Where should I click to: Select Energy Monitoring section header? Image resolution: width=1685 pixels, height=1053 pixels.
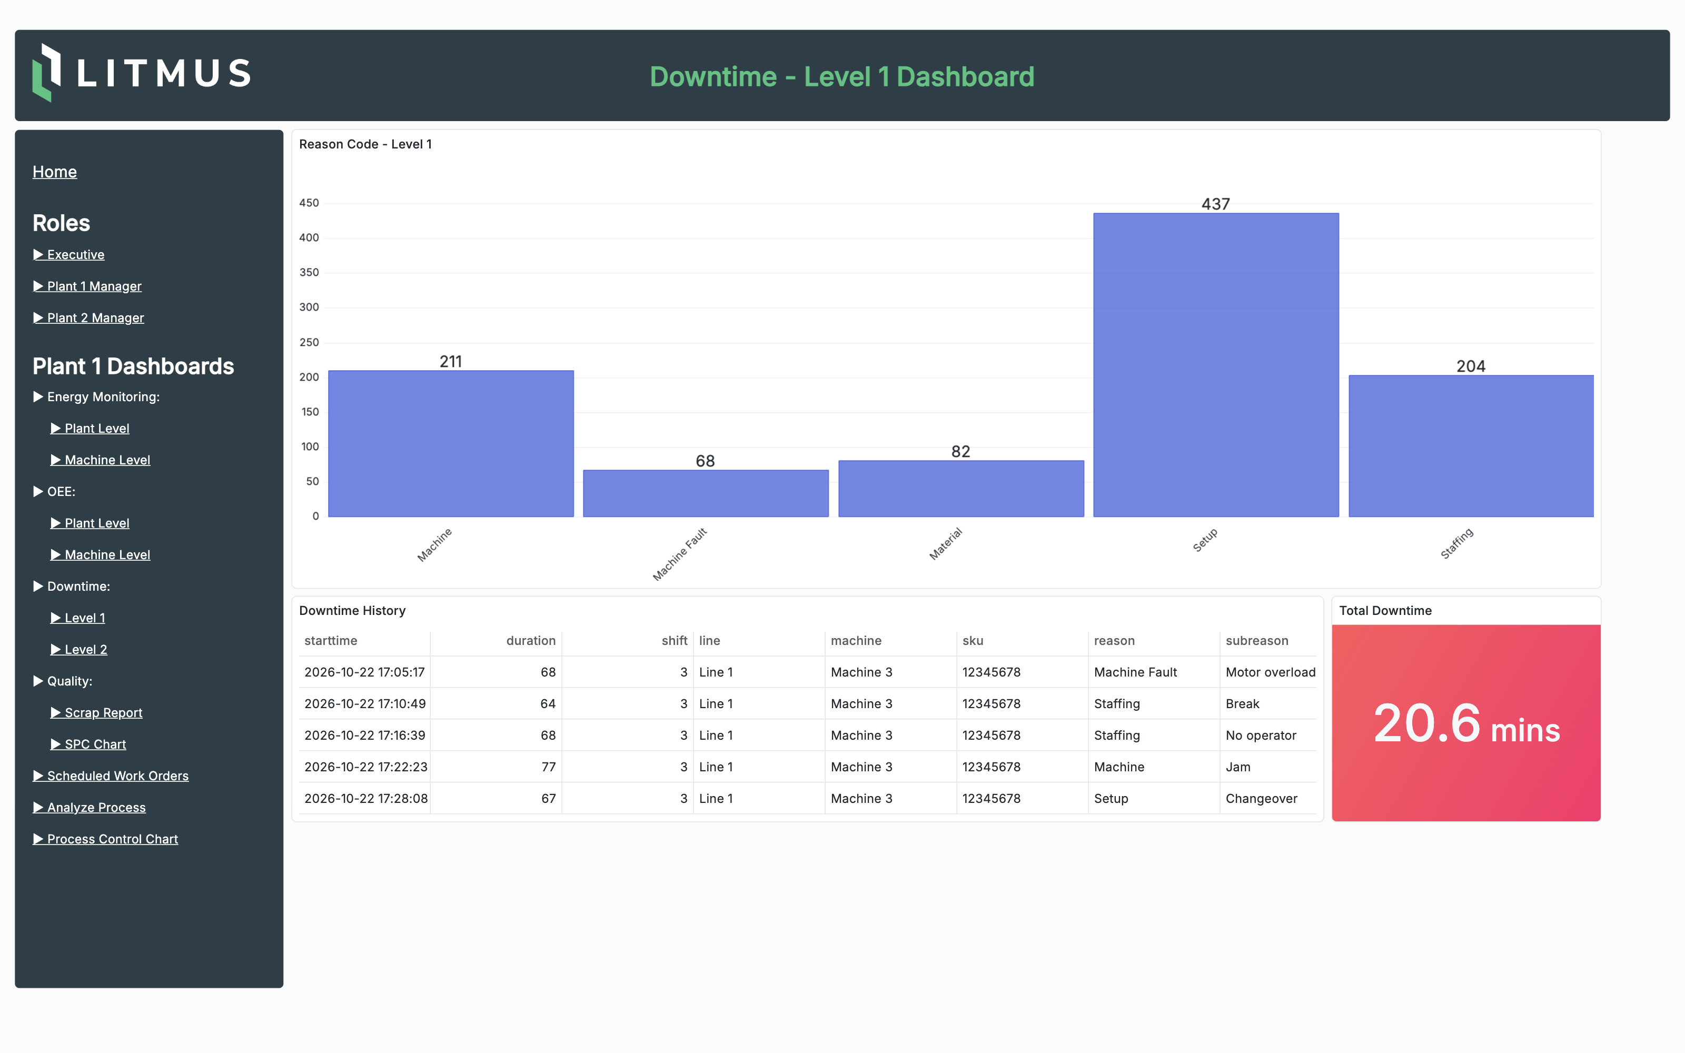point(96,397)
